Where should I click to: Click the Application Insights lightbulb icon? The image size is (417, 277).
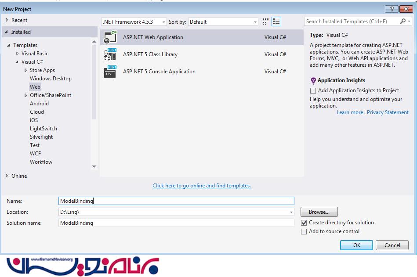(x=313, y=81)
